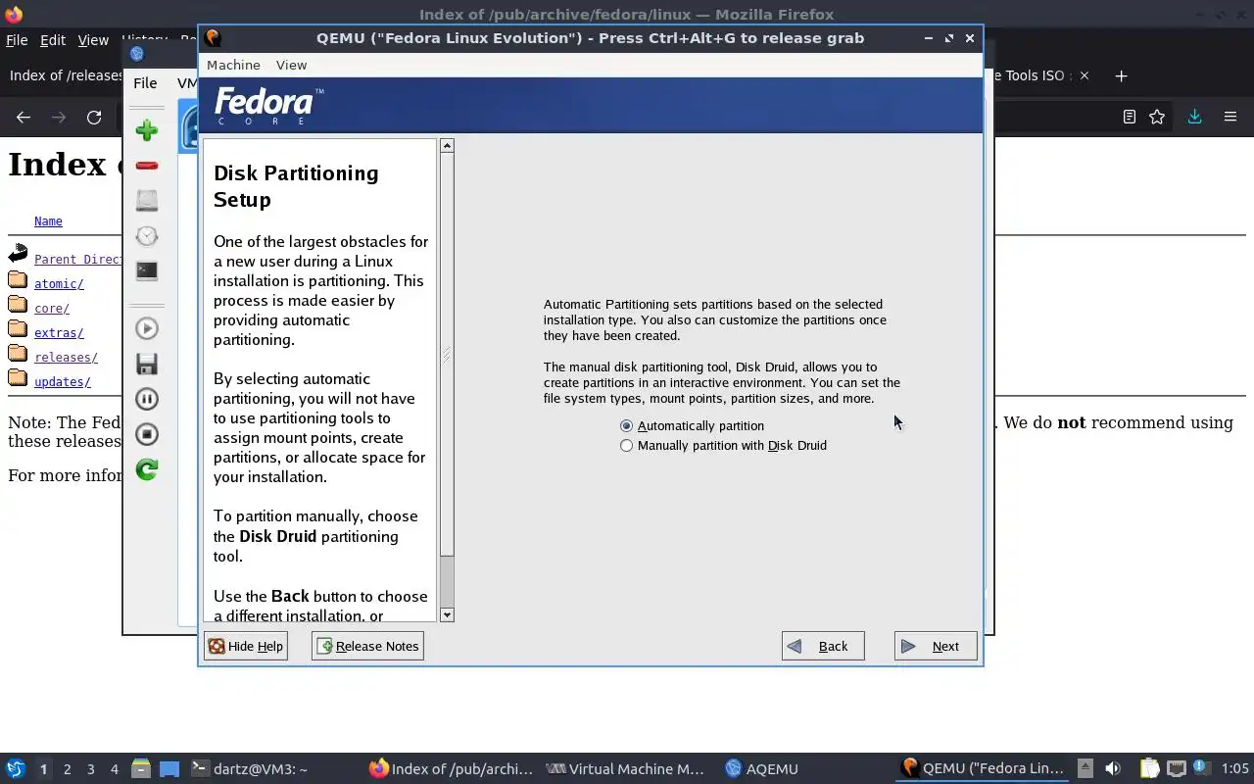
Task: Click the pause VM icon in AQEMU
Action: (x=147, y=399)
